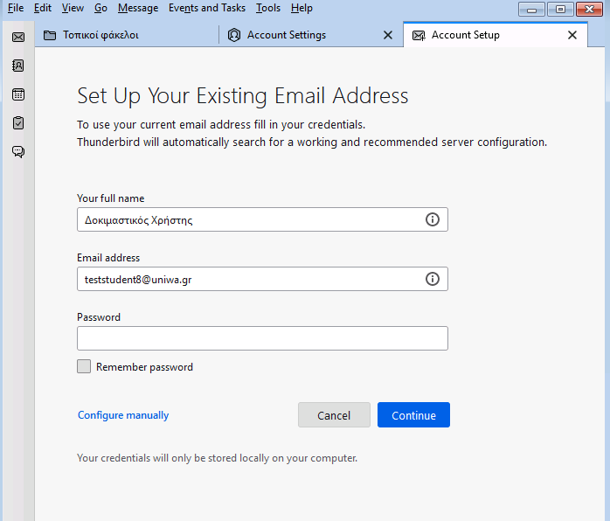Click info icon in email address field
The image size is (610, 521).
[x=433, y=279]
